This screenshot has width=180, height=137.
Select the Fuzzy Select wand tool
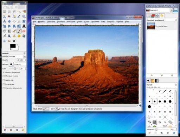click(x=19, y=12)
